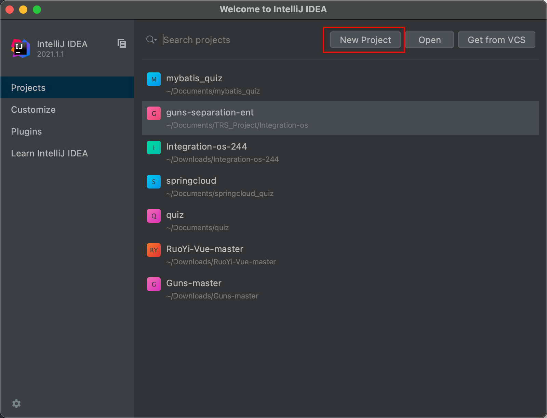
Task: Click the guns-separation-ent G project icon
Action: (154, 113)
